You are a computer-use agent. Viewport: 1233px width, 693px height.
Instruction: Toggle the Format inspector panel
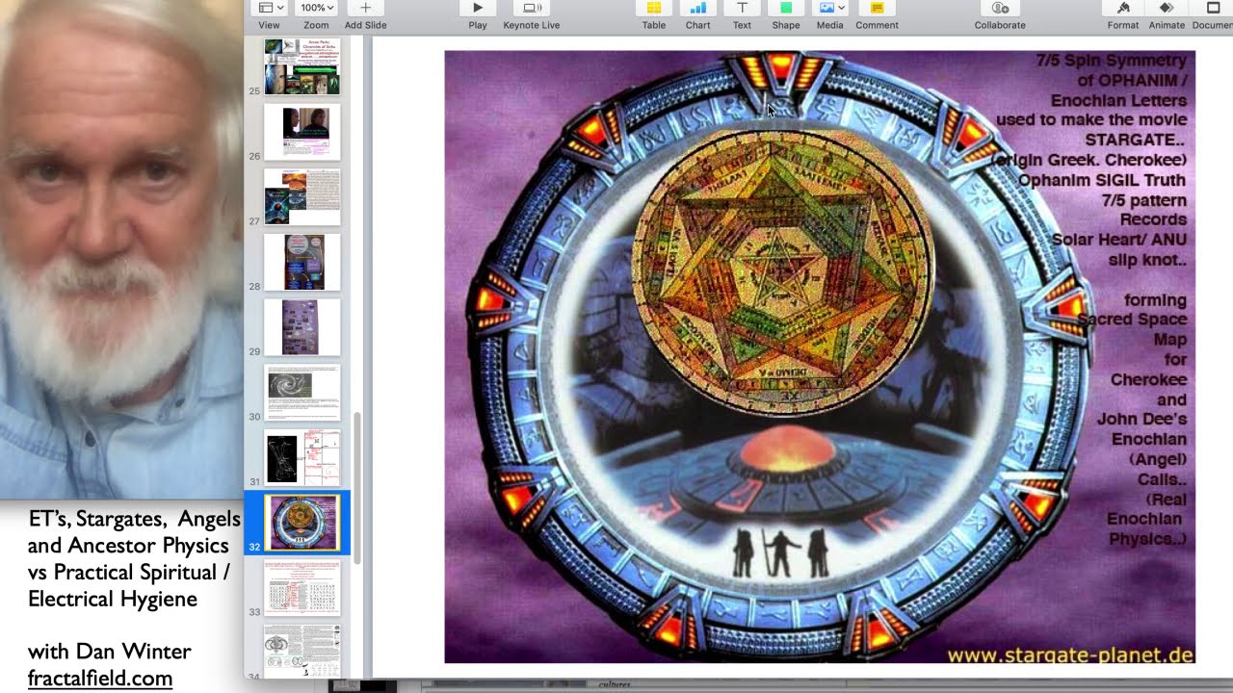point(1122,9)
